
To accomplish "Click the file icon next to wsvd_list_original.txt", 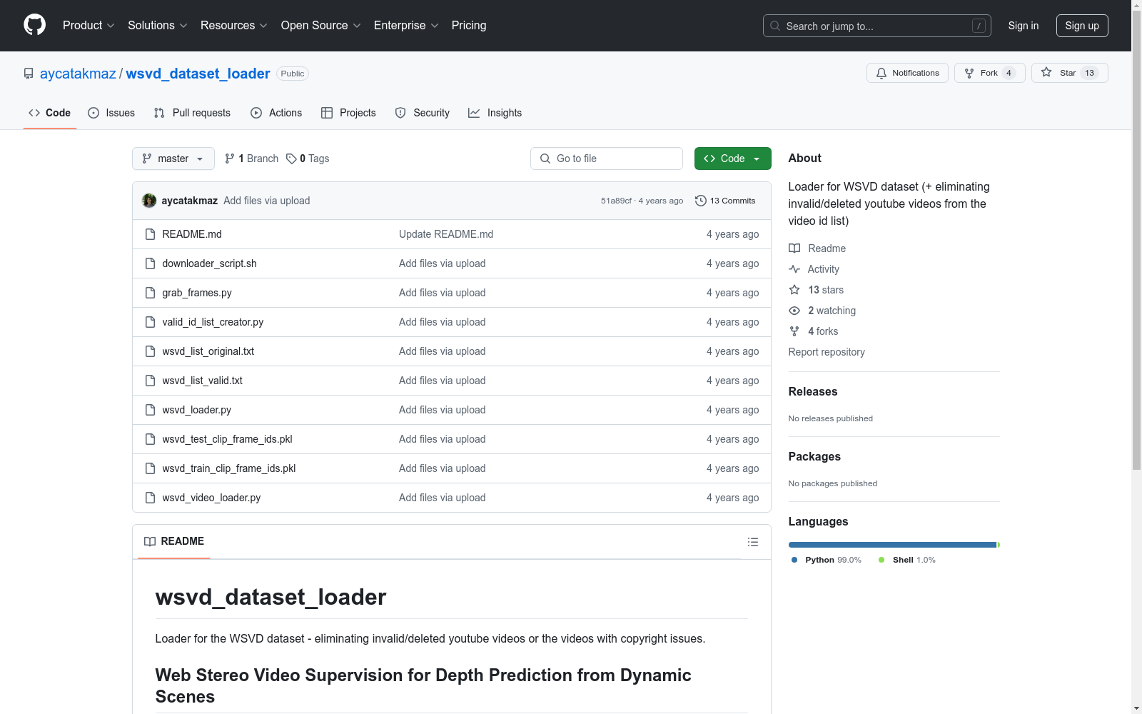I will [x=150, y=351].
